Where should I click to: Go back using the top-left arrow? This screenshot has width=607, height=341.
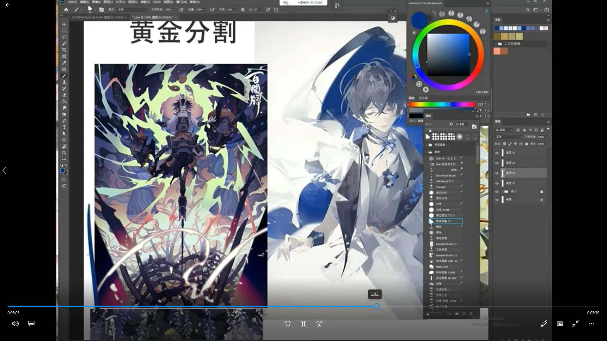coord(8,5)
